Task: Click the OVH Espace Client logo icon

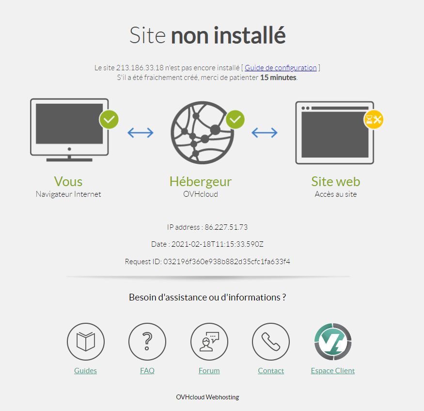Action: tap(333, 342)
